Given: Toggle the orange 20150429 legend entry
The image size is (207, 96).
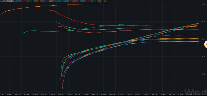Looking at the screenshot, I should pyautogui.click(x=102, y=1).
